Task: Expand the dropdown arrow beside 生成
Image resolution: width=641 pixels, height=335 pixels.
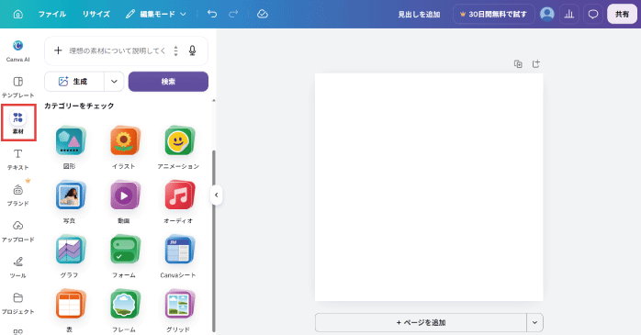Action: [x=114, y=82]
